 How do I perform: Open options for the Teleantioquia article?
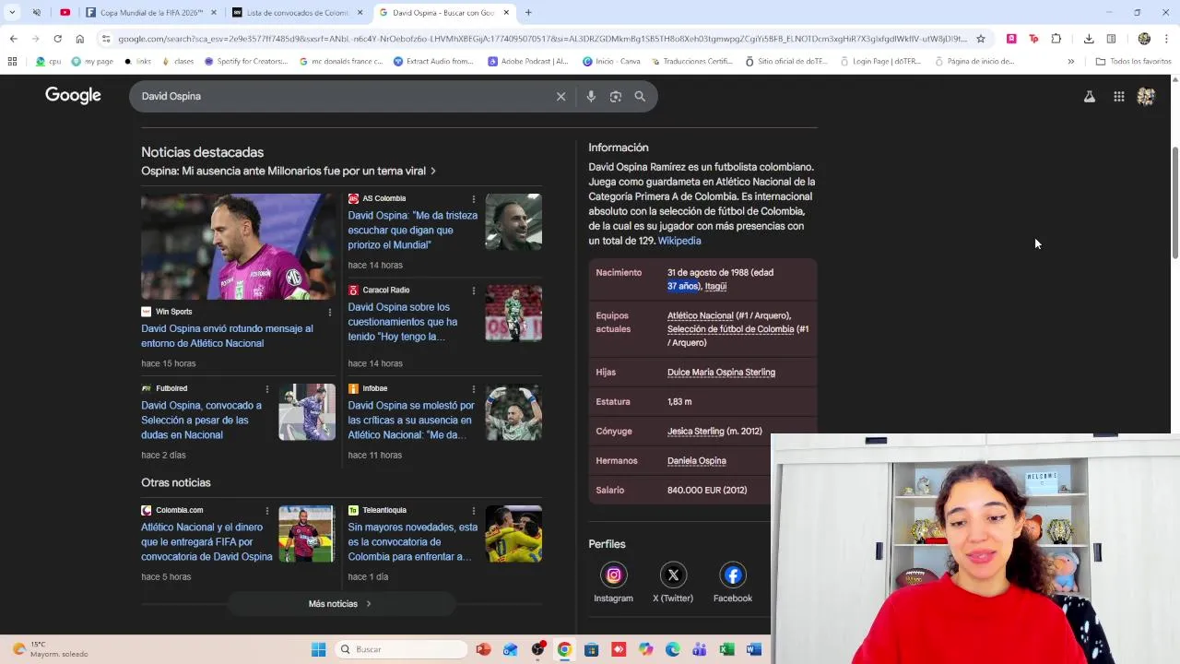474,510
